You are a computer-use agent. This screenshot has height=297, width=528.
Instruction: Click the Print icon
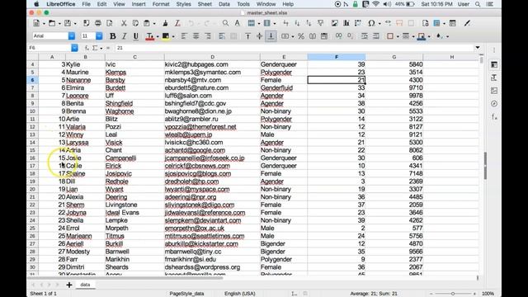pyautogui.click(x=98, y=23)
